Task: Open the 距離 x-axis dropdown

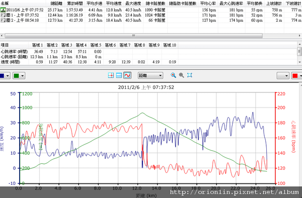Action: (x=150, y=75)
